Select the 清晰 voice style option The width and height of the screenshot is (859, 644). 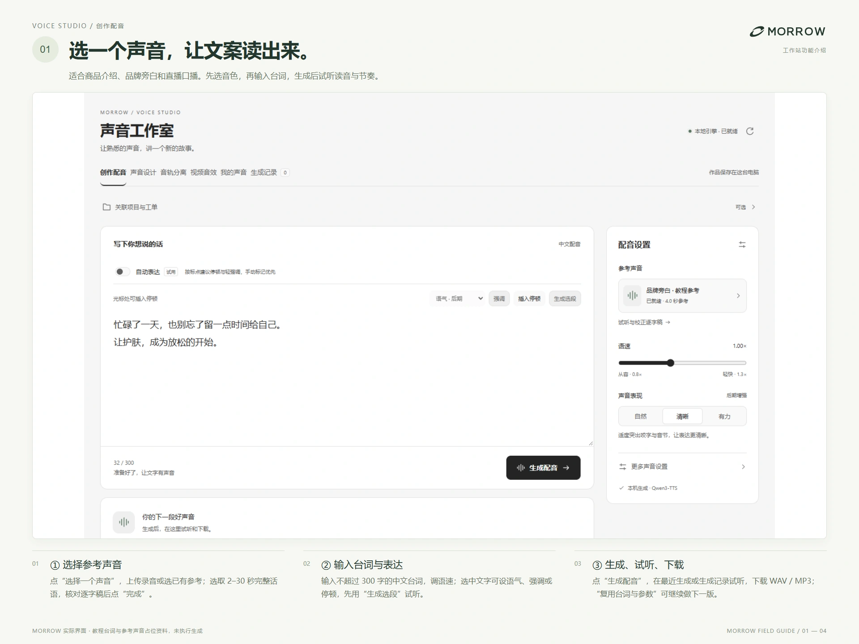[682, 416]
